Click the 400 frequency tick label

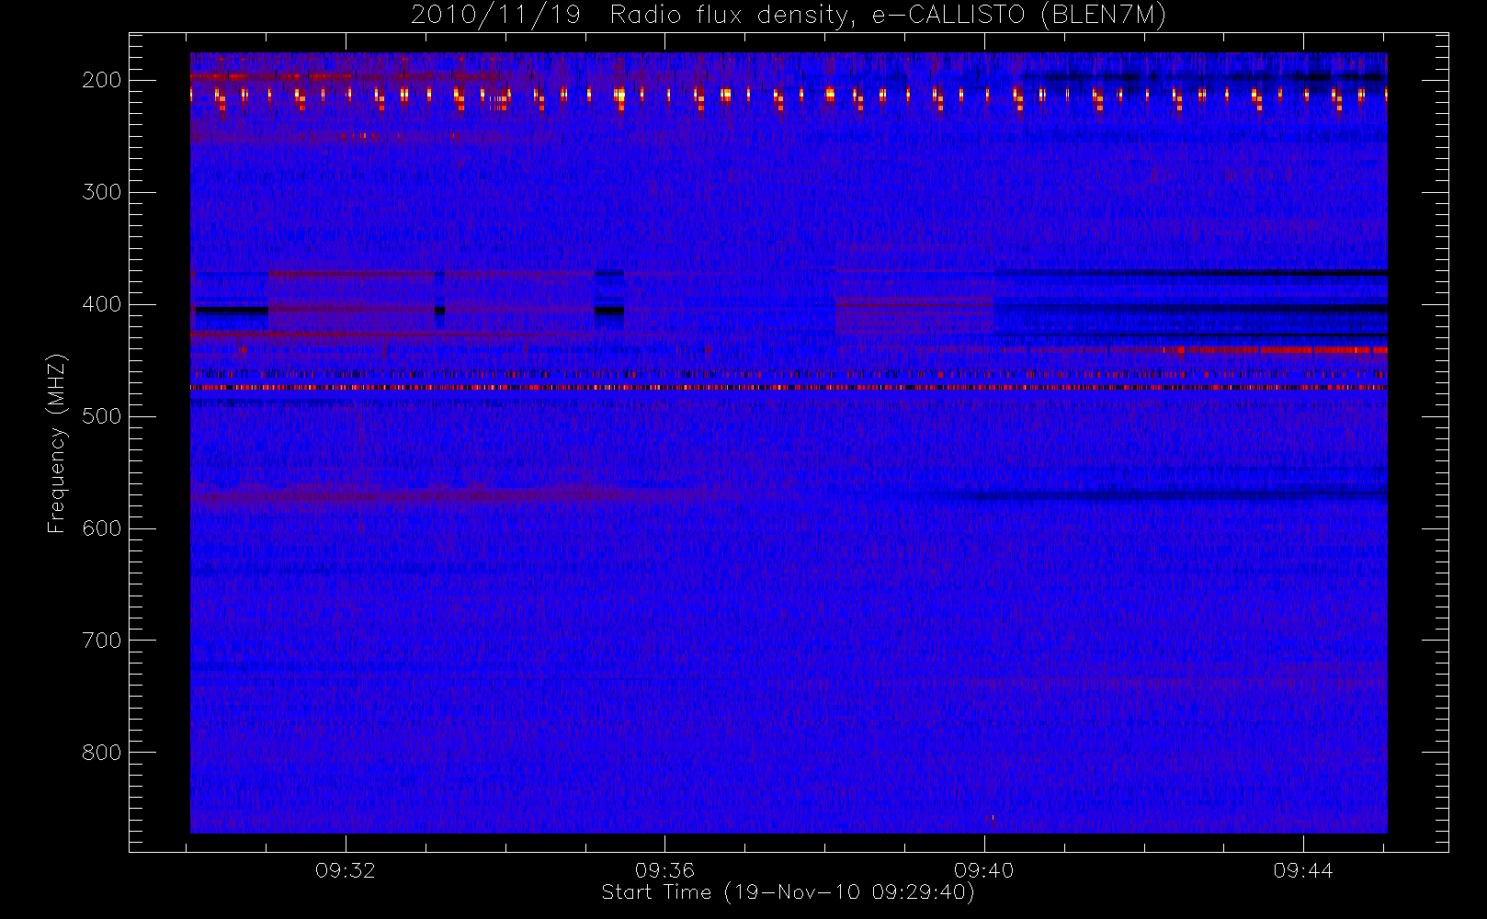(x=101, y=304)
